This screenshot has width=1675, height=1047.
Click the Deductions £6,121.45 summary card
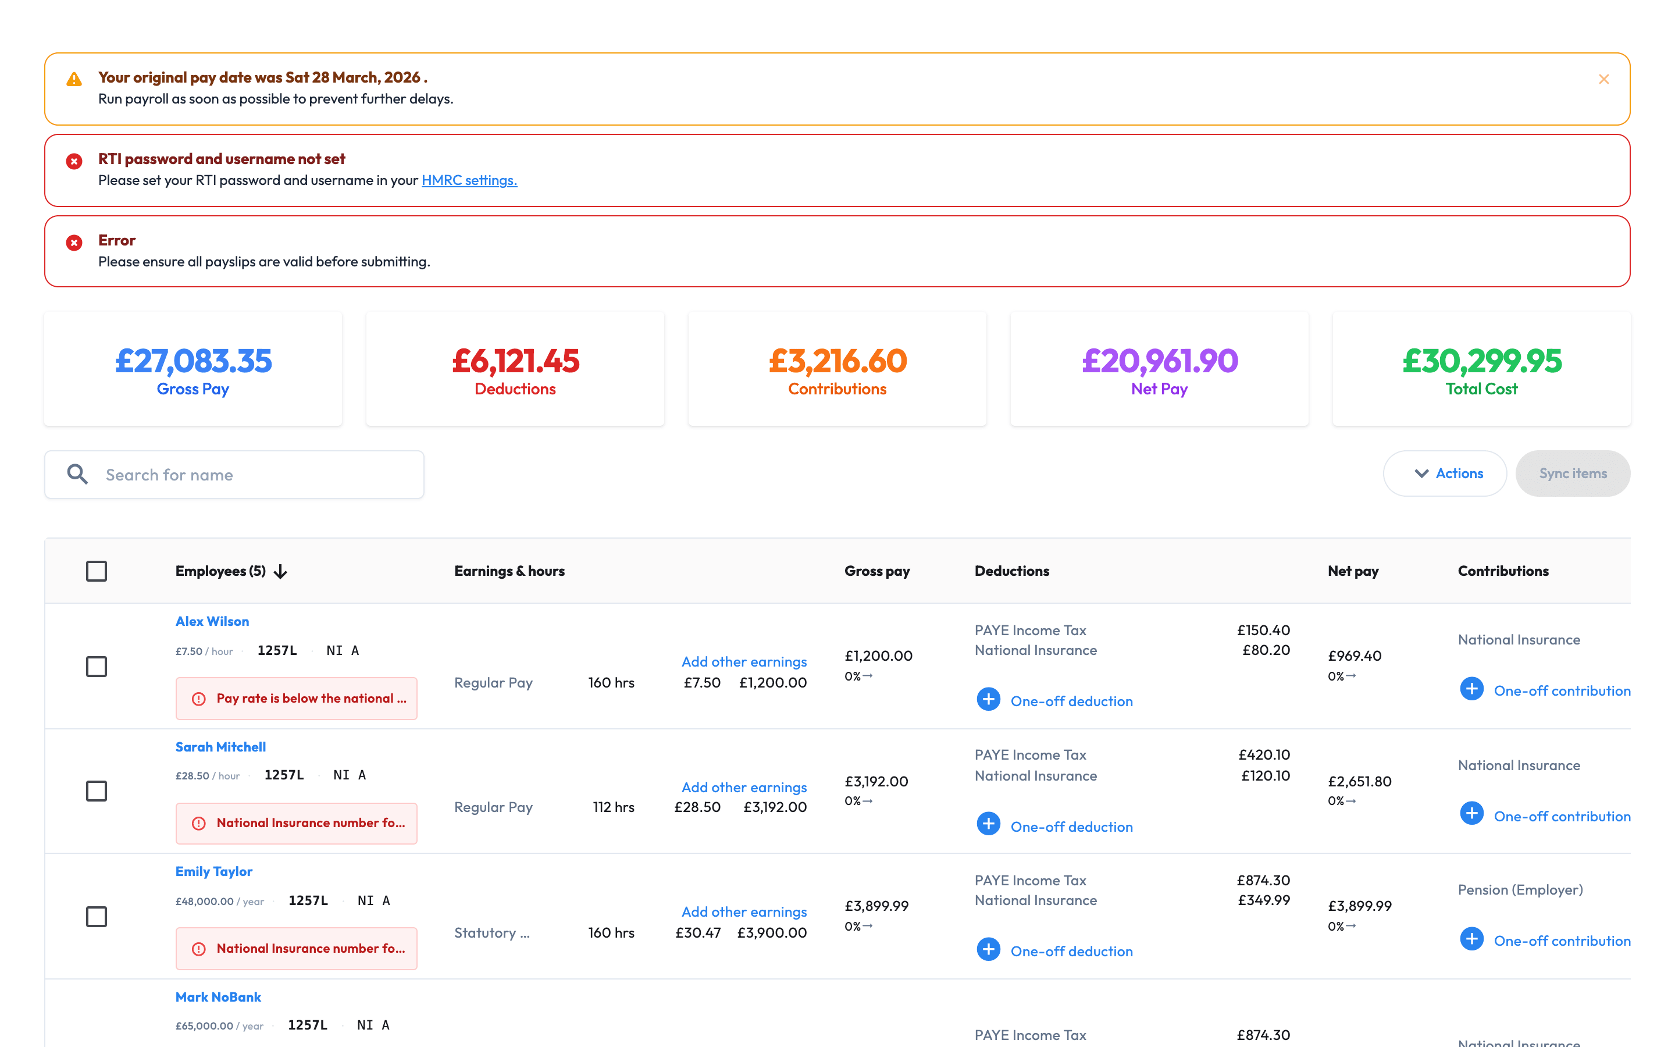pos(515,368)
